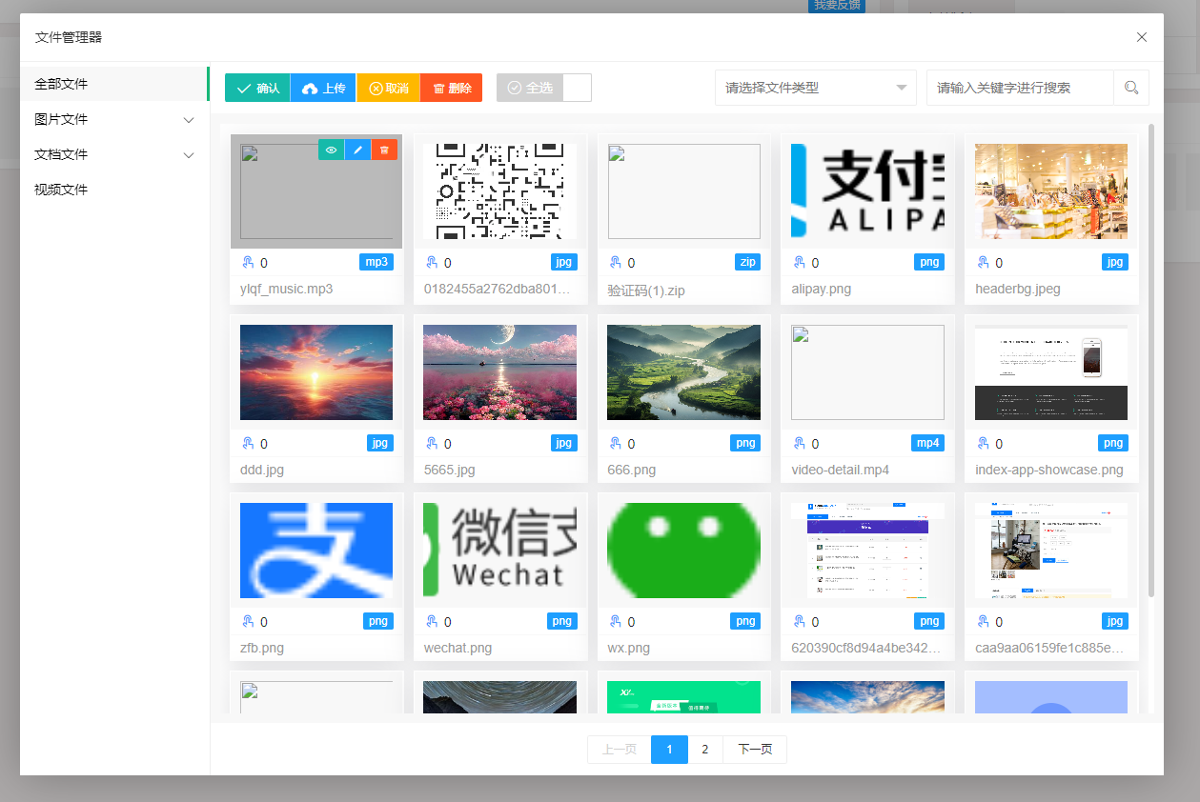Click the magnifier search icon

pyautogui.click(x=1131, y=88)
